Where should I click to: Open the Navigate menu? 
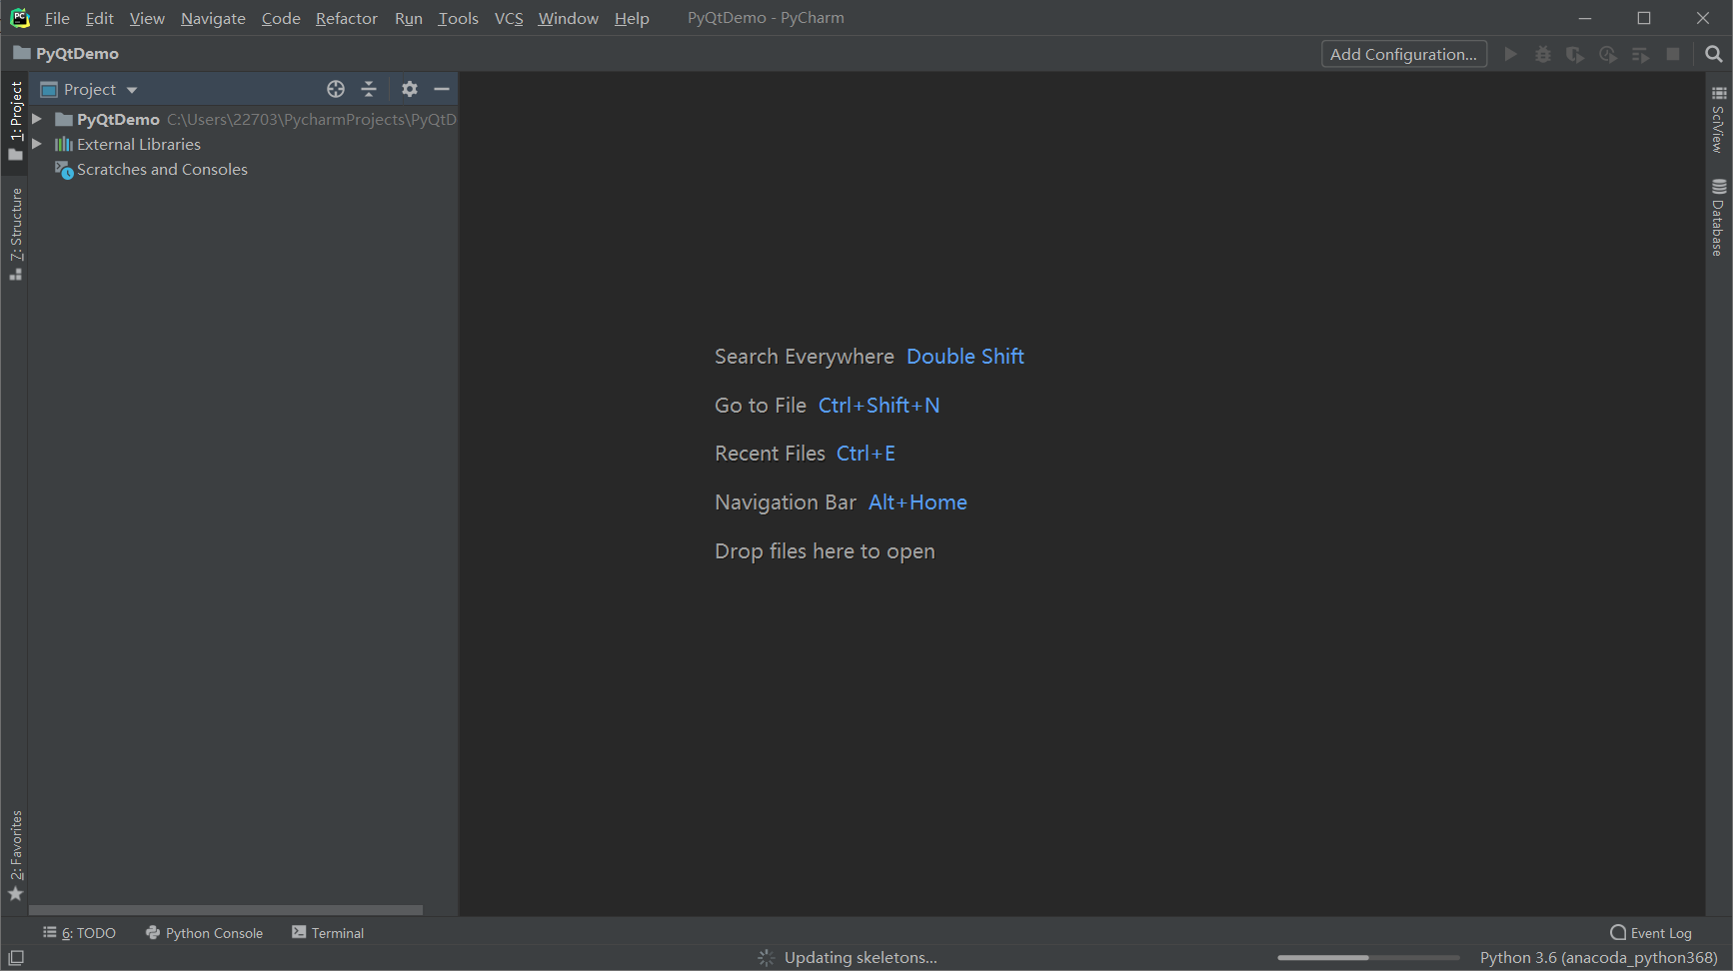pos(213,18)
